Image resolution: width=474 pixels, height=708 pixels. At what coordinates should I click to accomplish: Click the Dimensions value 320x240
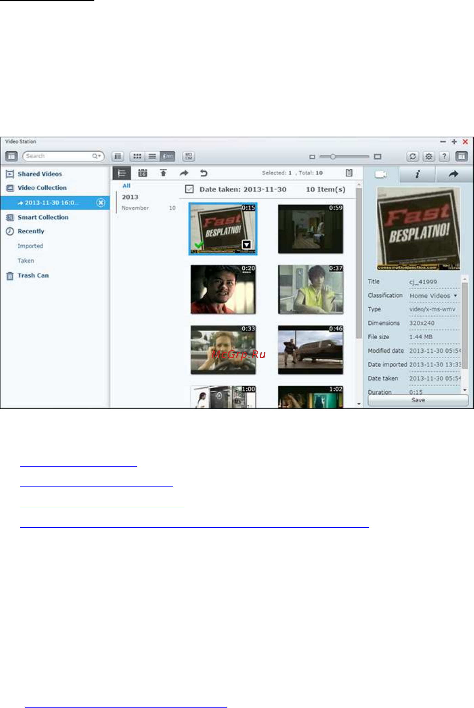[422, 323]
